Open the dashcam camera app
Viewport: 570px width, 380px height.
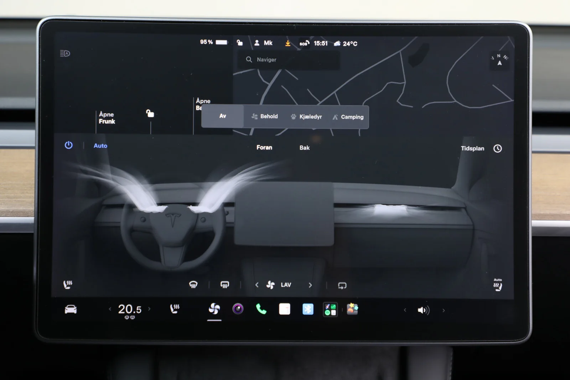pos(238,309)
